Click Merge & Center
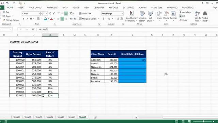Screen dimensions: 218x123 click(x=88, y=19)
